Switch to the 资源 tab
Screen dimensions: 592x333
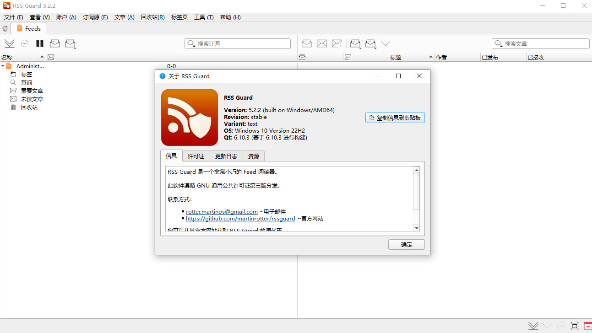254,156
